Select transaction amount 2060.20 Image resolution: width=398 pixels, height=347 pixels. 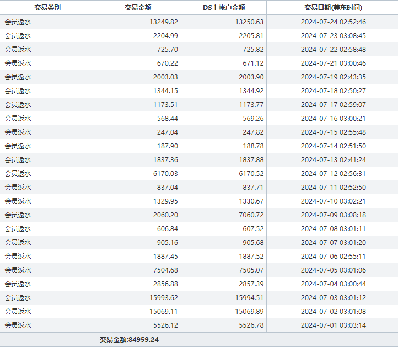click(x=165, y=215)
